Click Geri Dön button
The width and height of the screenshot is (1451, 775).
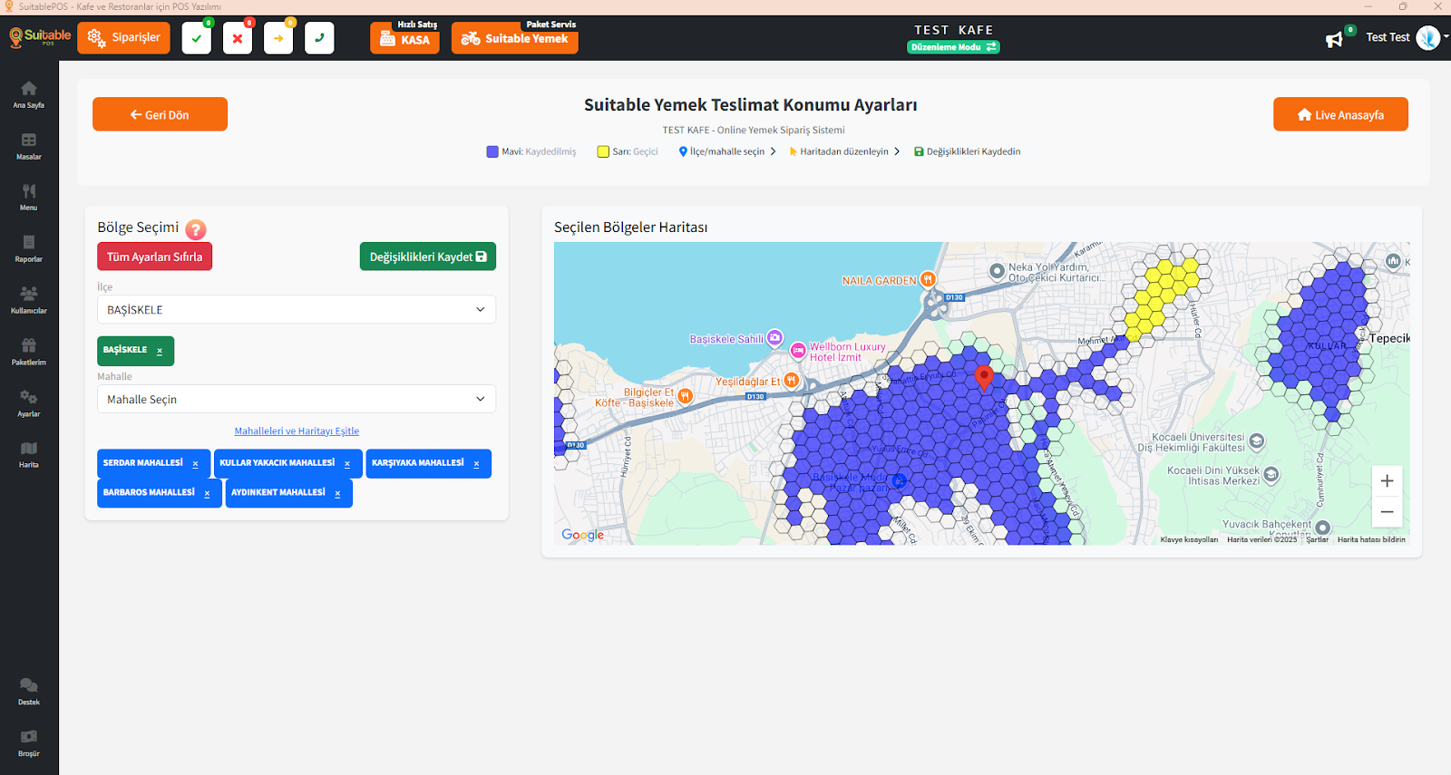tap(160, 114)
